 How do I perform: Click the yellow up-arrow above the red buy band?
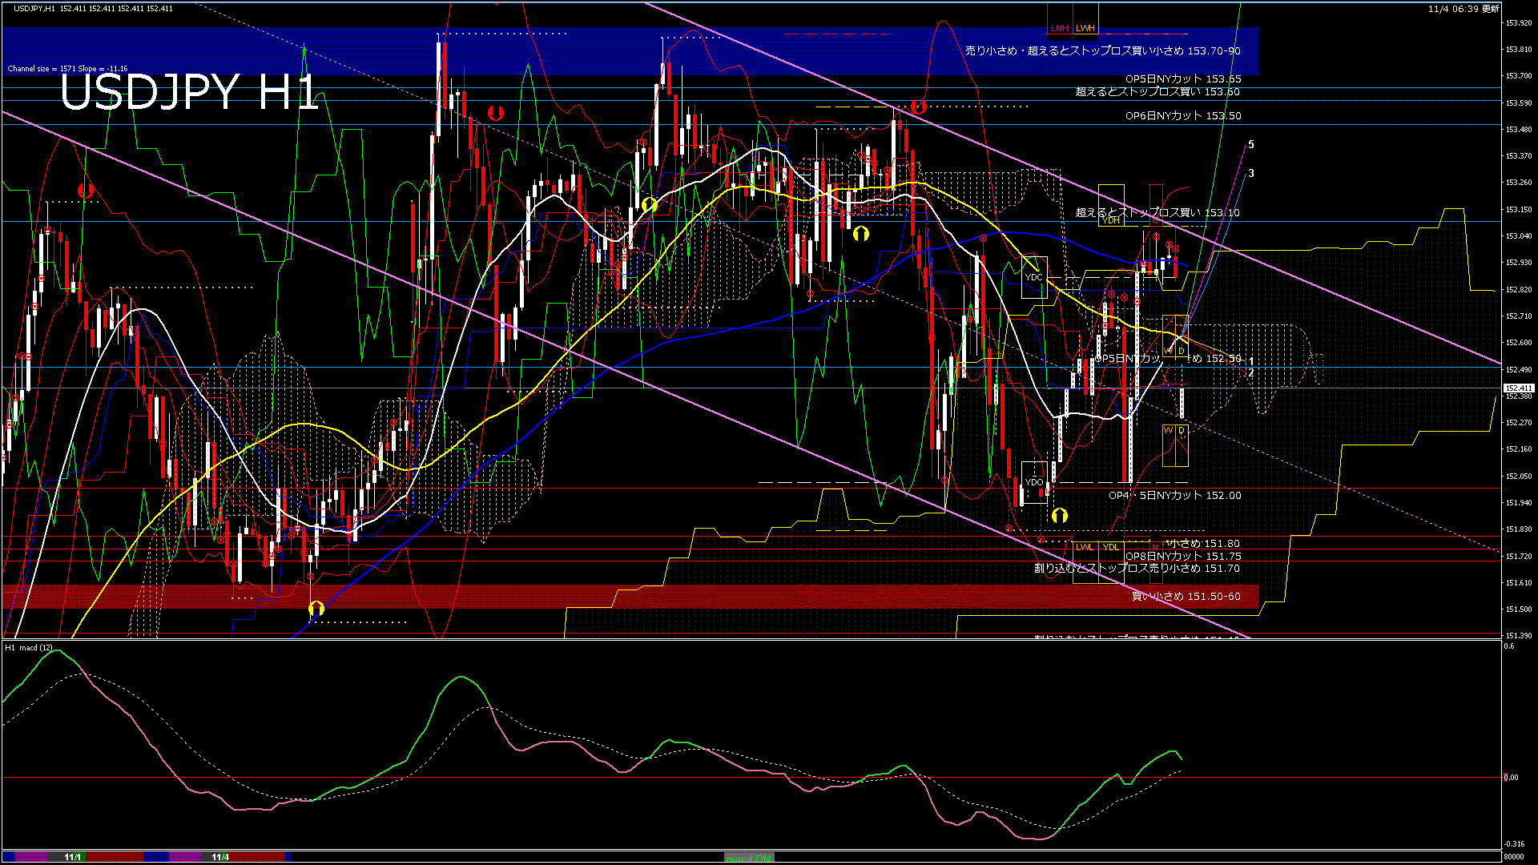[316, 609]
